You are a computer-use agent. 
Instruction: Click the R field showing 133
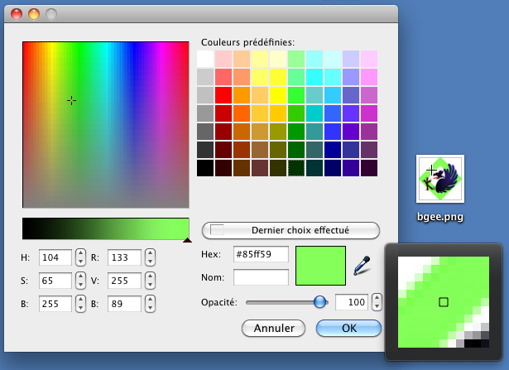click(x=124, y=257)
